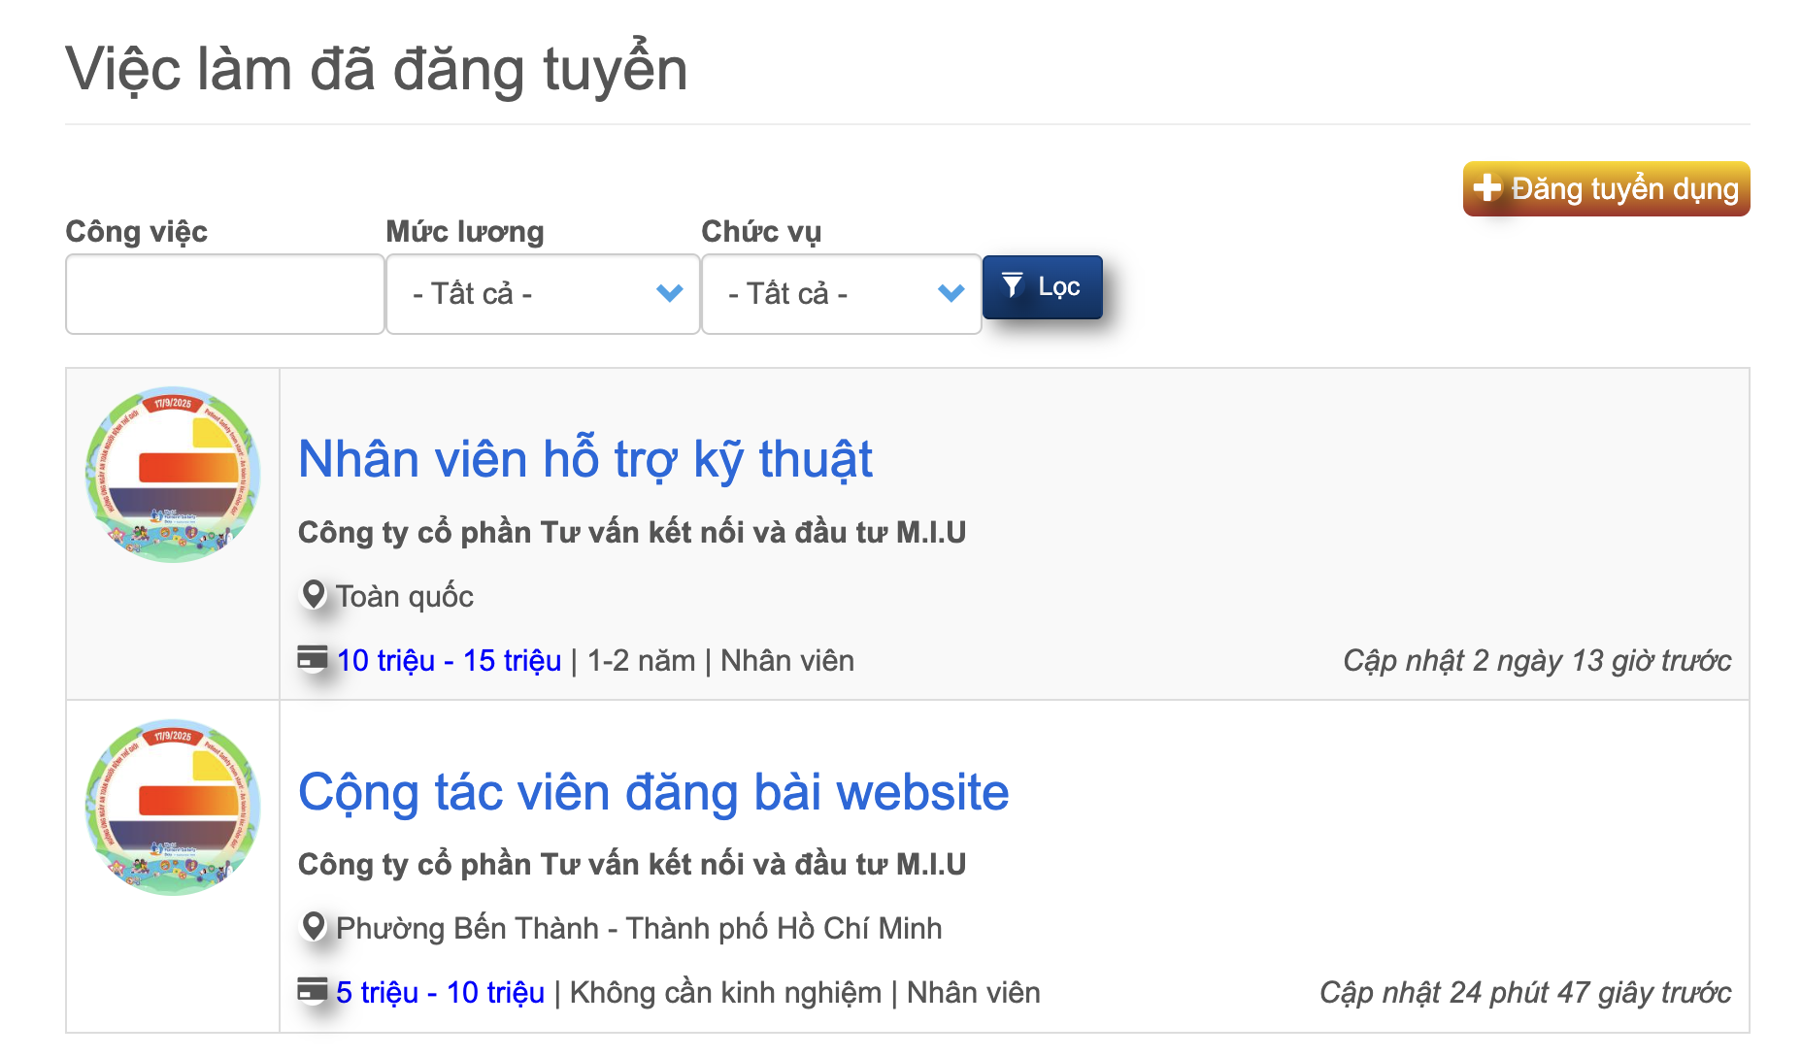Click the company logo for Nhân viên hỗ trợ kỹ thuật
The width and height of the screenshot is (1802, 1058).
[173, 475]
